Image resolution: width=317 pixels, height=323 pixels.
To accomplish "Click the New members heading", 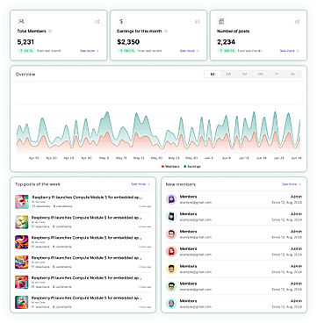I will (181, 184).
